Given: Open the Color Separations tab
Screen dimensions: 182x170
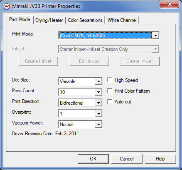Looking at the screenshot, I should pyautogui.click(x=85, y=20).
